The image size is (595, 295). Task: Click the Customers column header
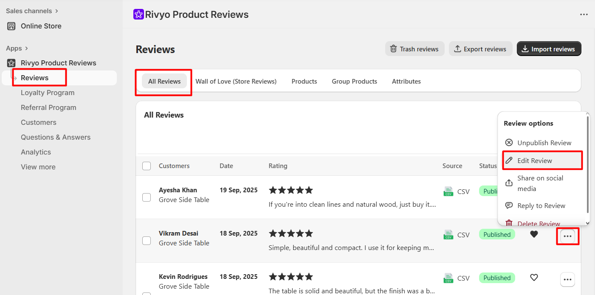tap(174, 166)
